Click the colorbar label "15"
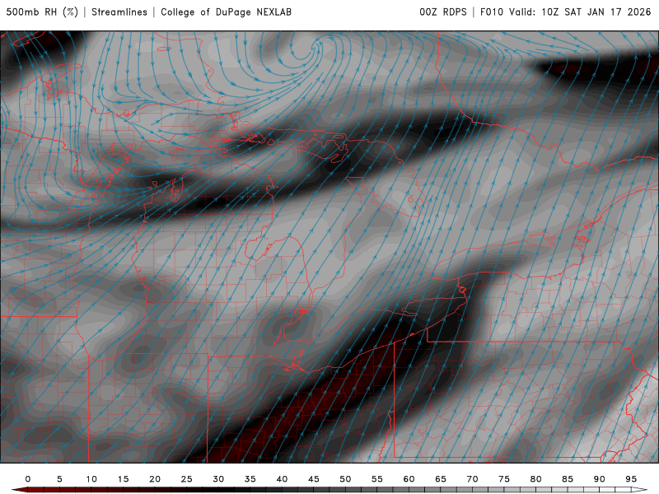Image resolution: width=659 pixels, height=494 pixels. (x=123, y=479)
